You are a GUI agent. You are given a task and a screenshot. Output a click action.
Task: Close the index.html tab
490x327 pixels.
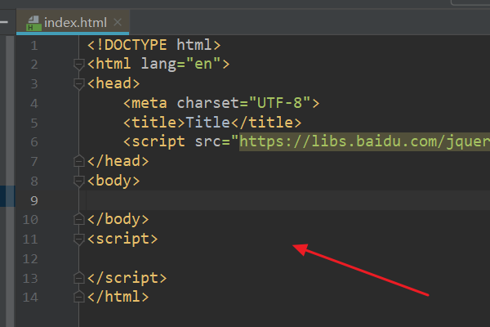click(x=118, y=22)
